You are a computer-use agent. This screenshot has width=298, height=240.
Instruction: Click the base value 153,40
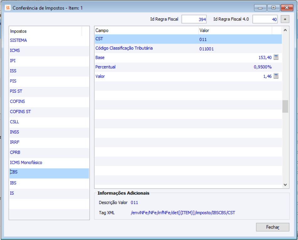pos(265,58)
